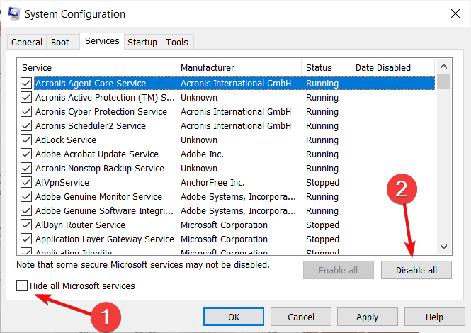Toggle the AfVpnService checkbox

tap(26, 182)
